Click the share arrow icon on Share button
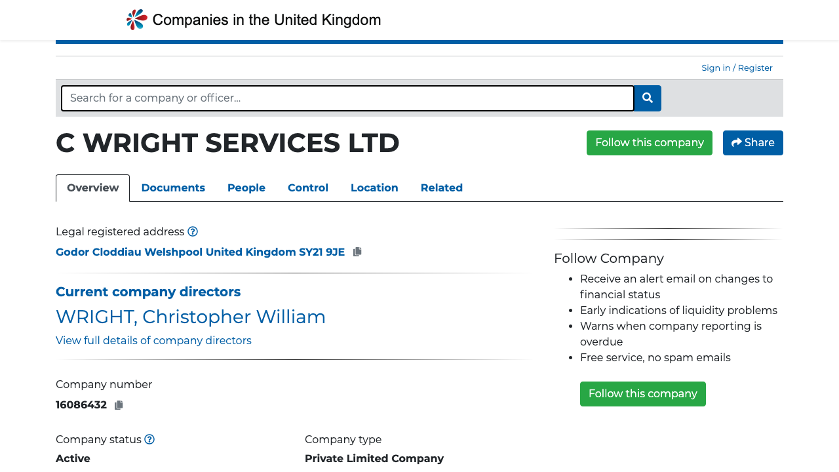 point(737,142)
